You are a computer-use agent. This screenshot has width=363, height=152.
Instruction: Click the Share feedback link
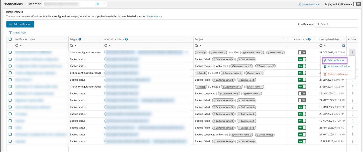click(309, 4)
